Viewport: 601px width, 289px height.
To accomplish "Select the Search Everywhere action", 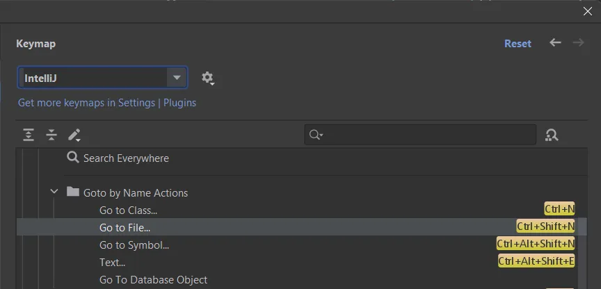I will [x=126, y=158].
